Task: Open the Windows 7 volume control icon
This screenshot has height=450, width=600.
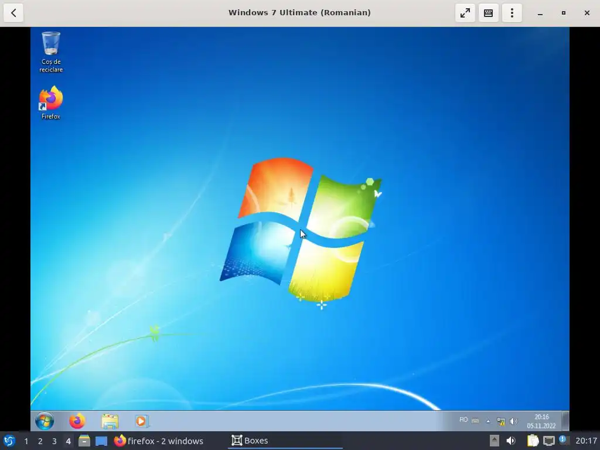Action: click(x=513, y=421)
